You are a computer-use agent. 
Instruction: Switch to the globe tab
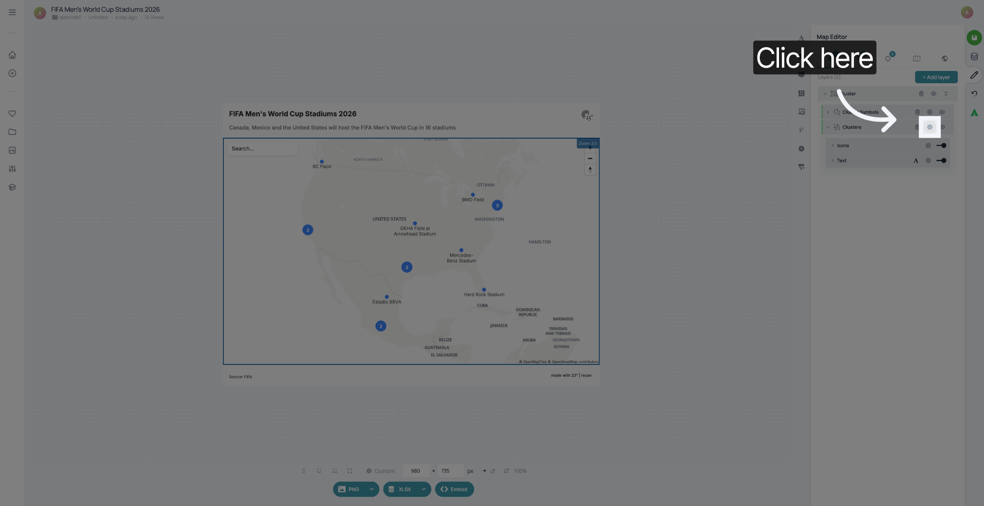tap(945, 59)
